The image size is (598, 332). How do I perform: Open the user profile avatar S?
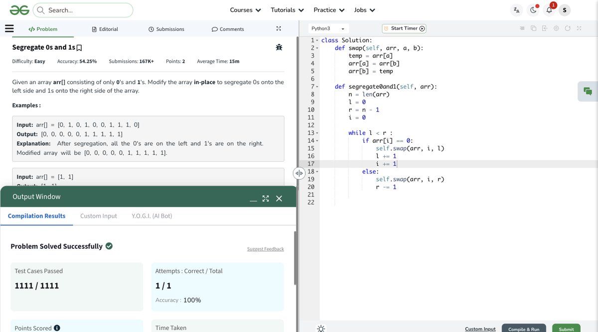565,10
